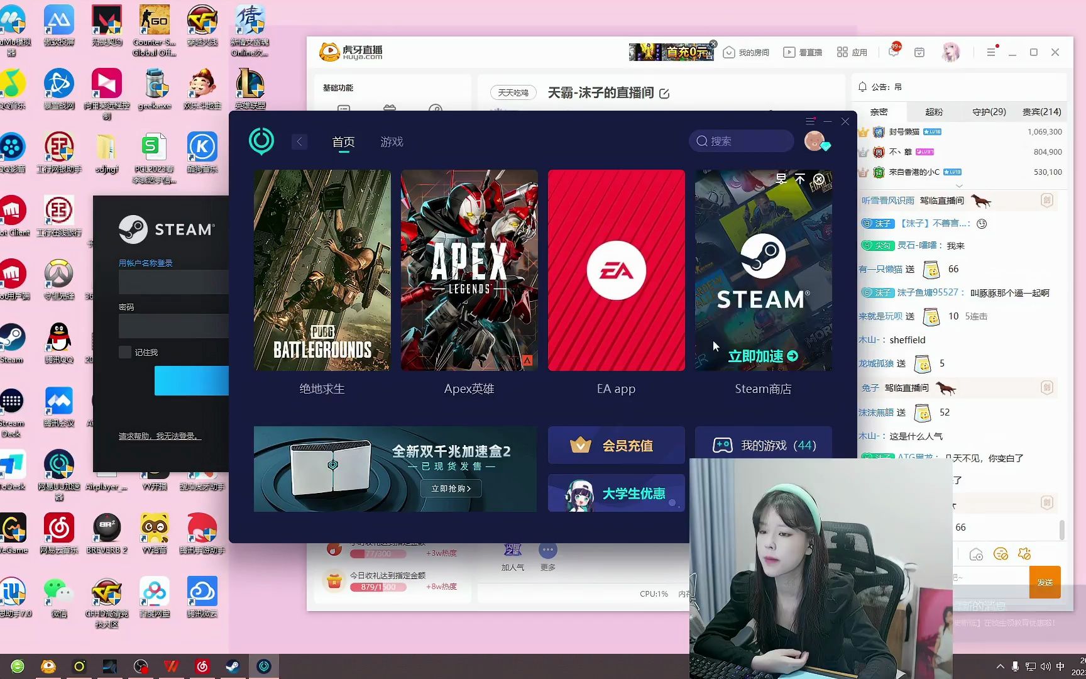Click 发送 button in Huya chat
The height and width of the screenshot is (679, 1086).
coord(1045,582)
